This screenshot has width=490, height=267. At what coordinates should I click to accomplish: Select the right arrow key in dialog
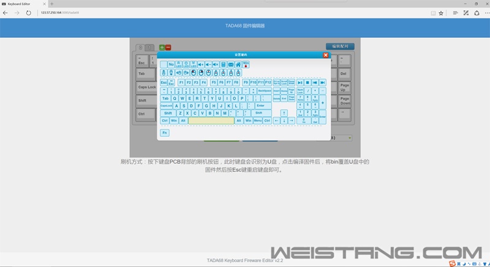[x=292, y=120]
